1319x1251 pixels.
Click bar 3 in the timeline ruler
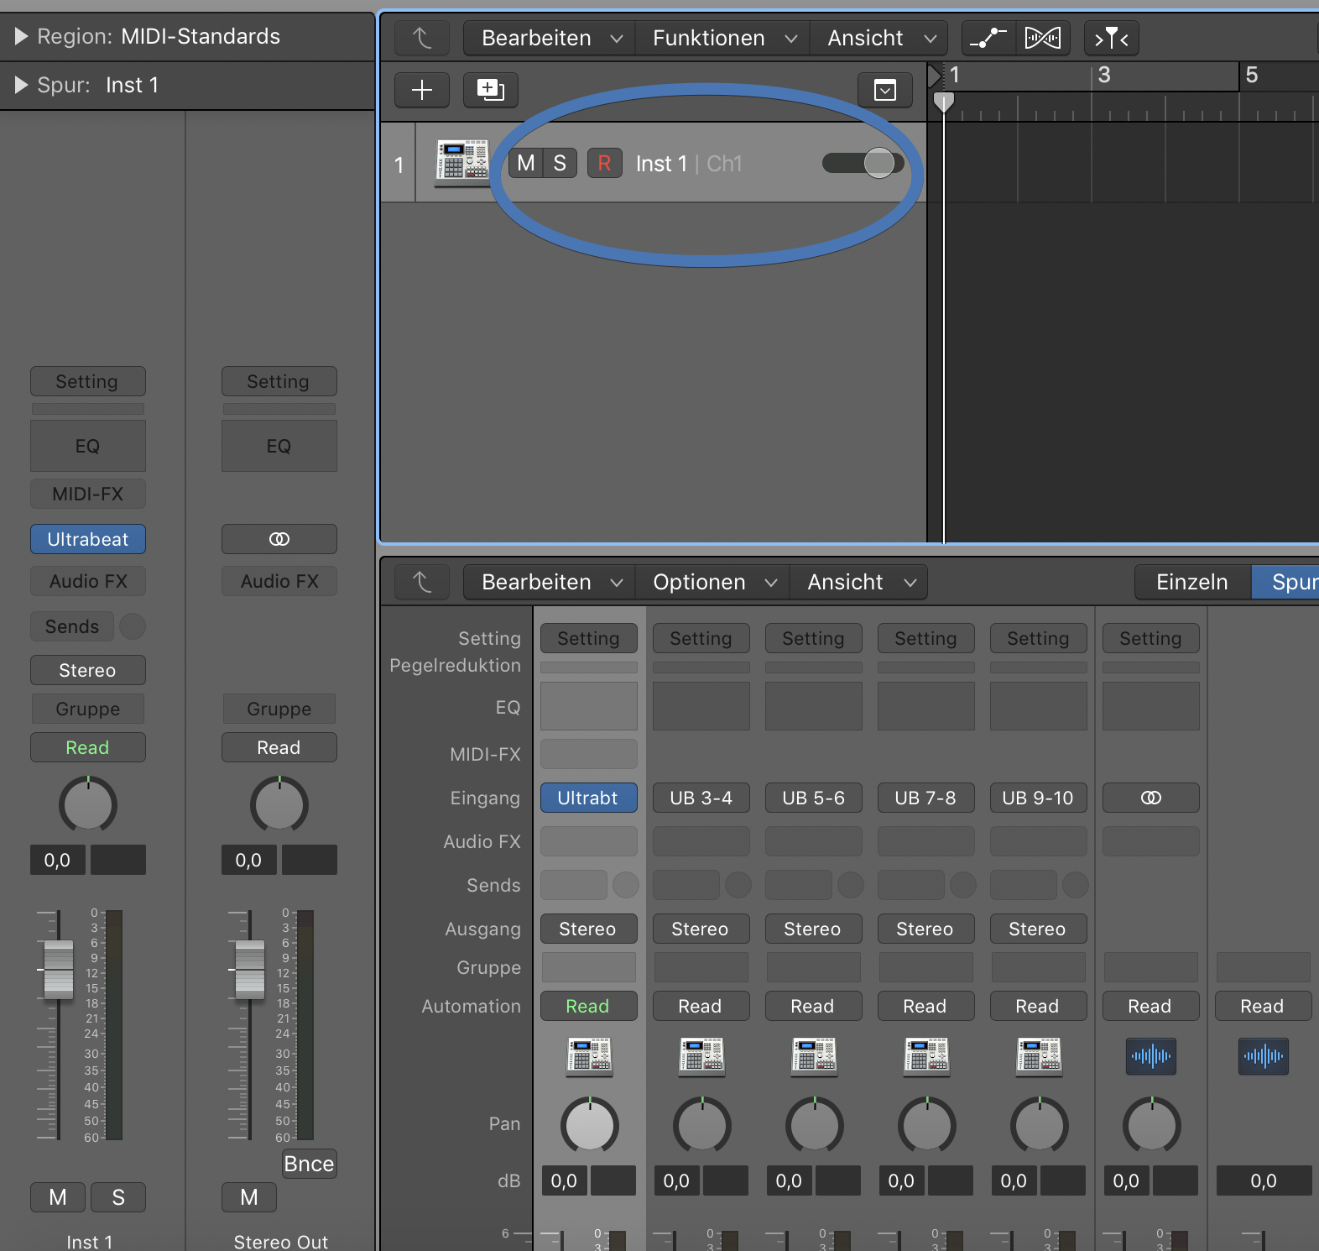click(1104, 75)
